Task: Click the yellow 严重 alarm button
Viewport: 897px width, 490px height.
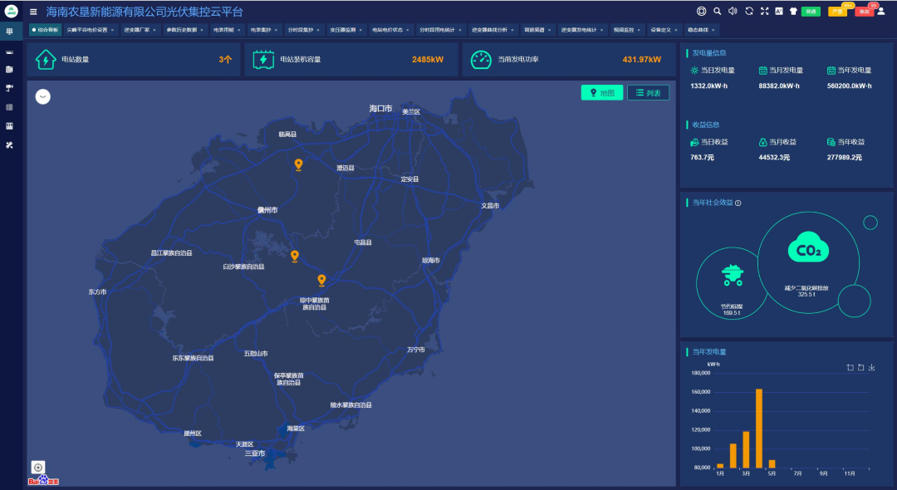Action: 837,12
